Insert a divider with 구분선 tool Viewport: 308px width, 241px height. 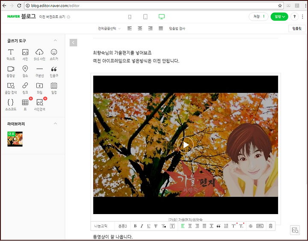(39, 71)
